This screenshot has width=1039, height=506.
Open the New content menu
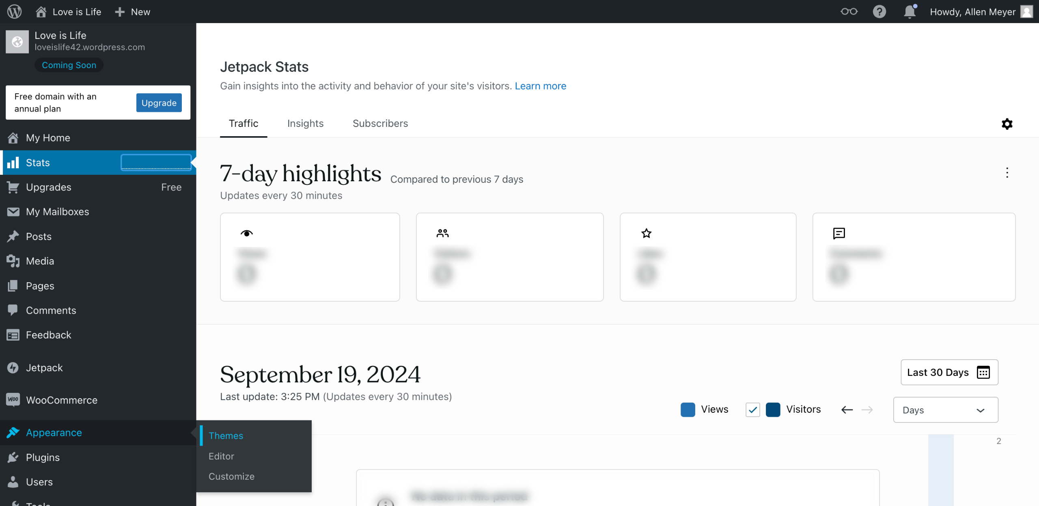pyautogui.click(x=133, y=12)
